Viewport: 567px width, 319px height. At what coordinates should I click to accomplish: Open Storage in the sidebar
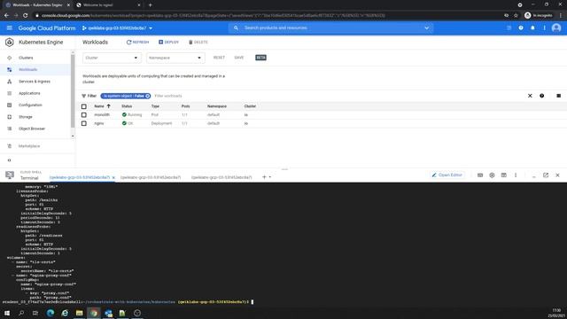pos(26,117)
